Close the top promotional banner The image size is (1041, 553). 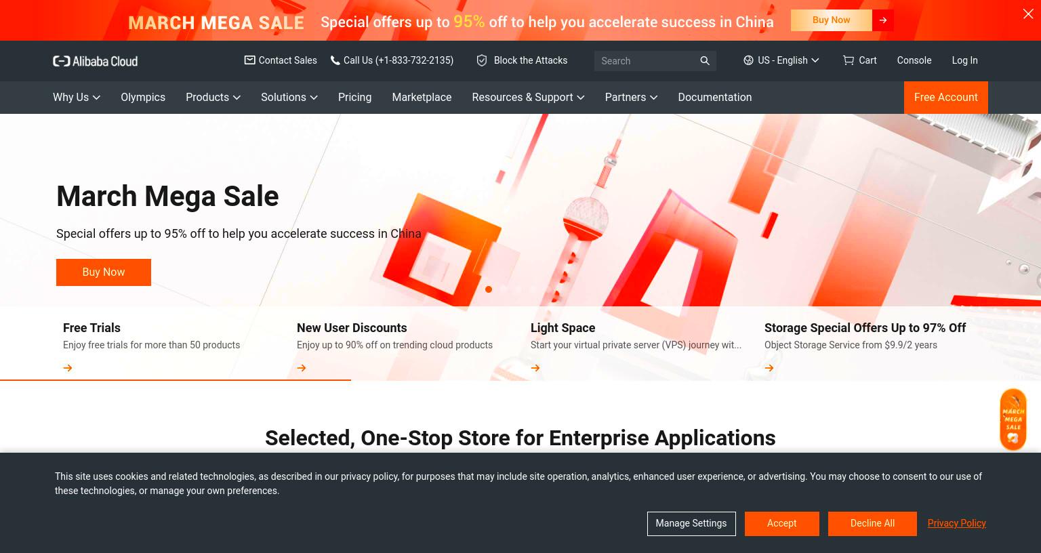[1028, 14]
